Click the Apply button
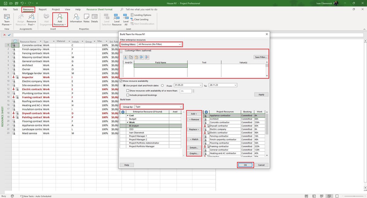 point(261,94)
